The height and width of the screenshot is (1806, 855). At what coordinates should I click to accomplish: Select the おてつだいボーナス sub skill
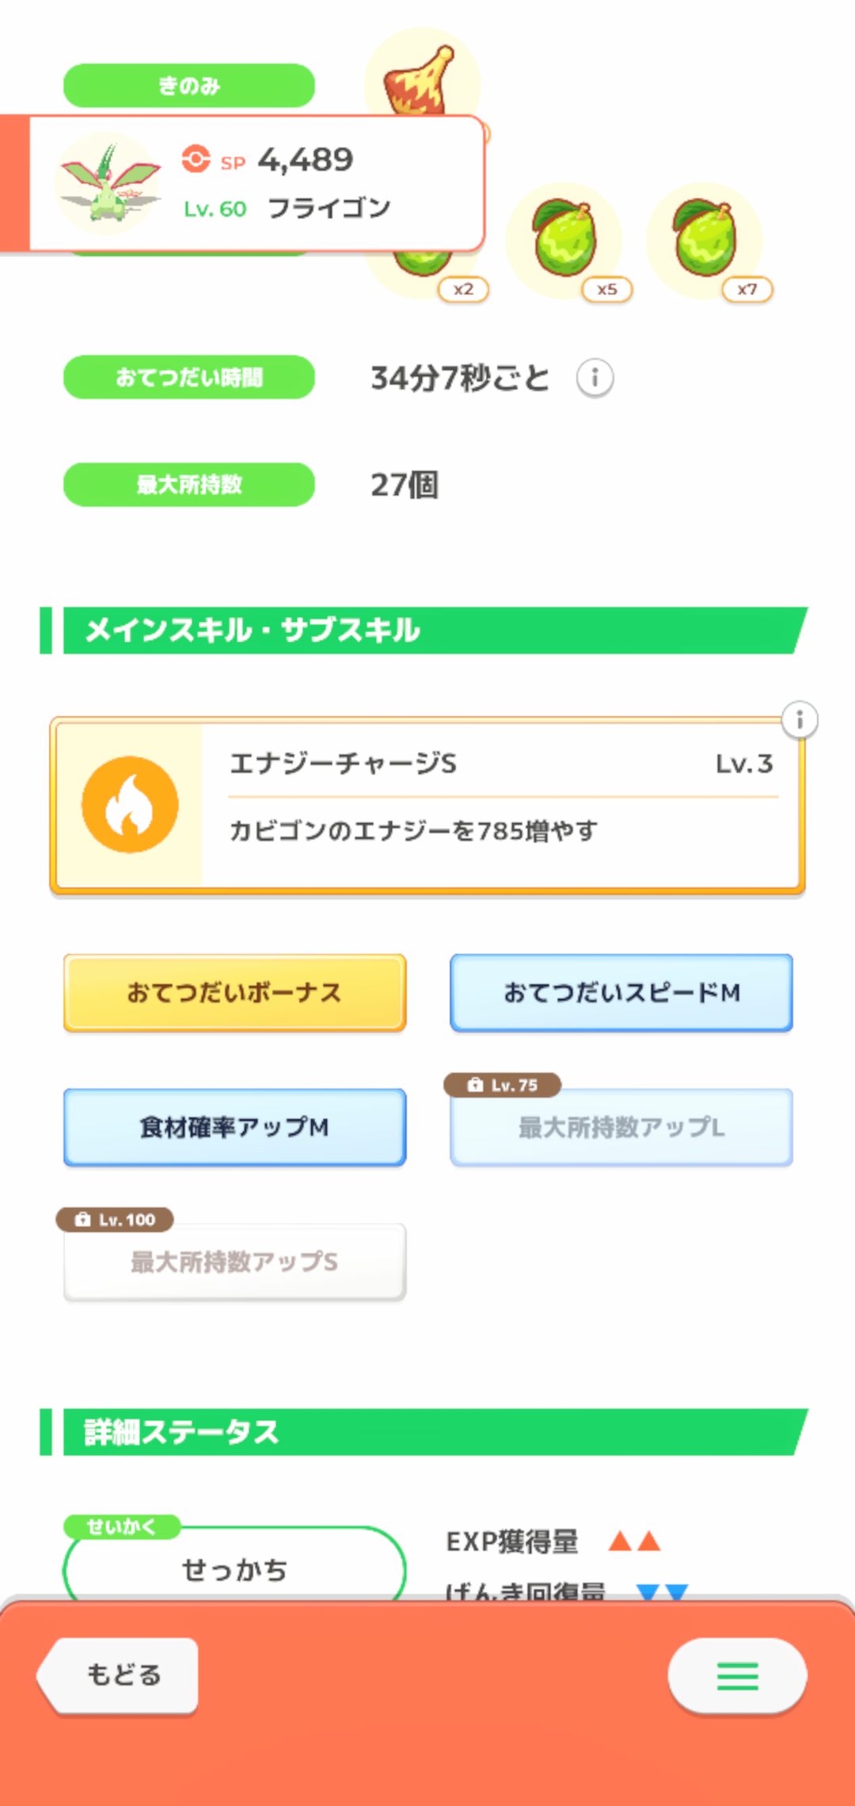tap(234, 993)
